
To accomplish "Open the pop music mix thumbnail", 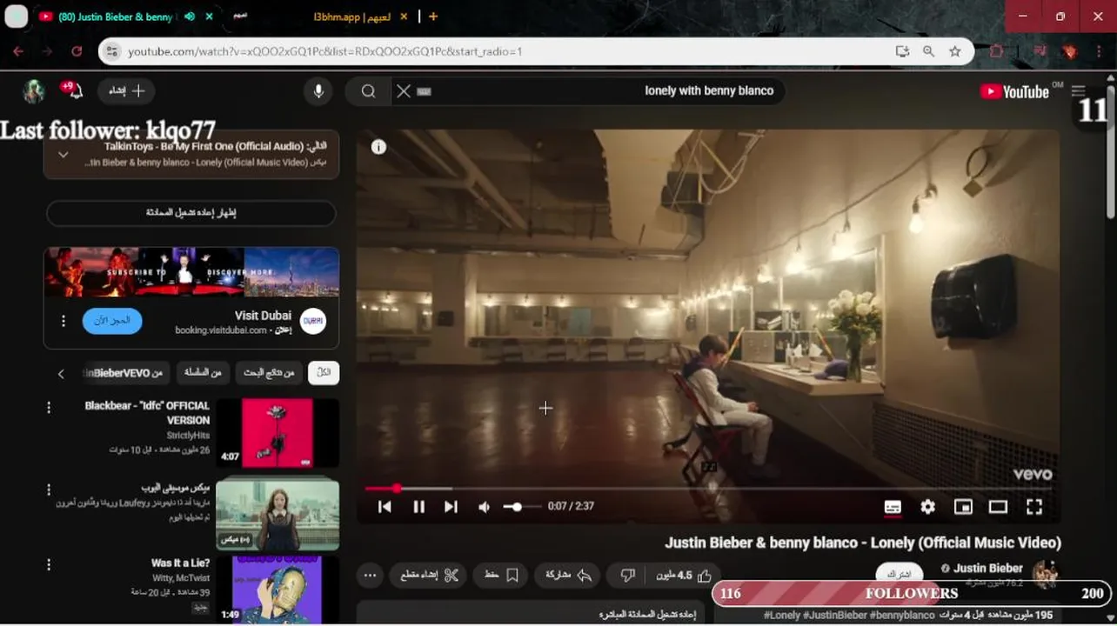I will click(278, 513).
